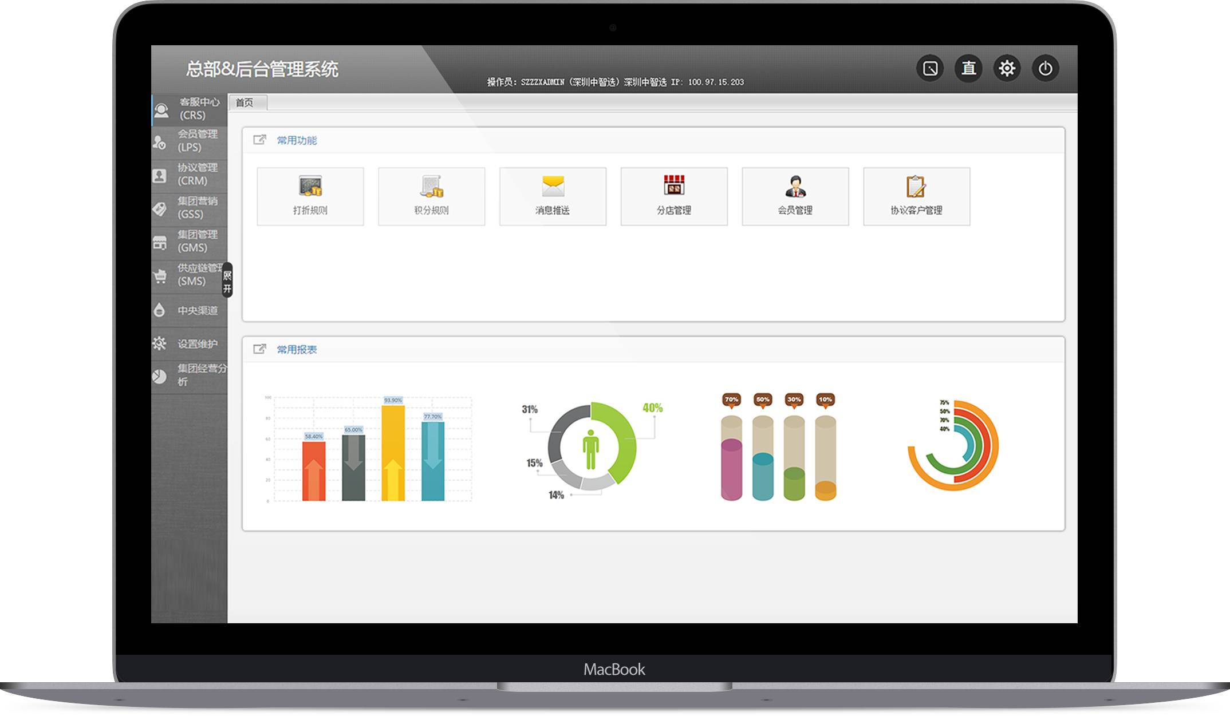Open 会员管理 member management shortcut tile
The height and width of the screenshot is (716, 1230).
[795, 196]
